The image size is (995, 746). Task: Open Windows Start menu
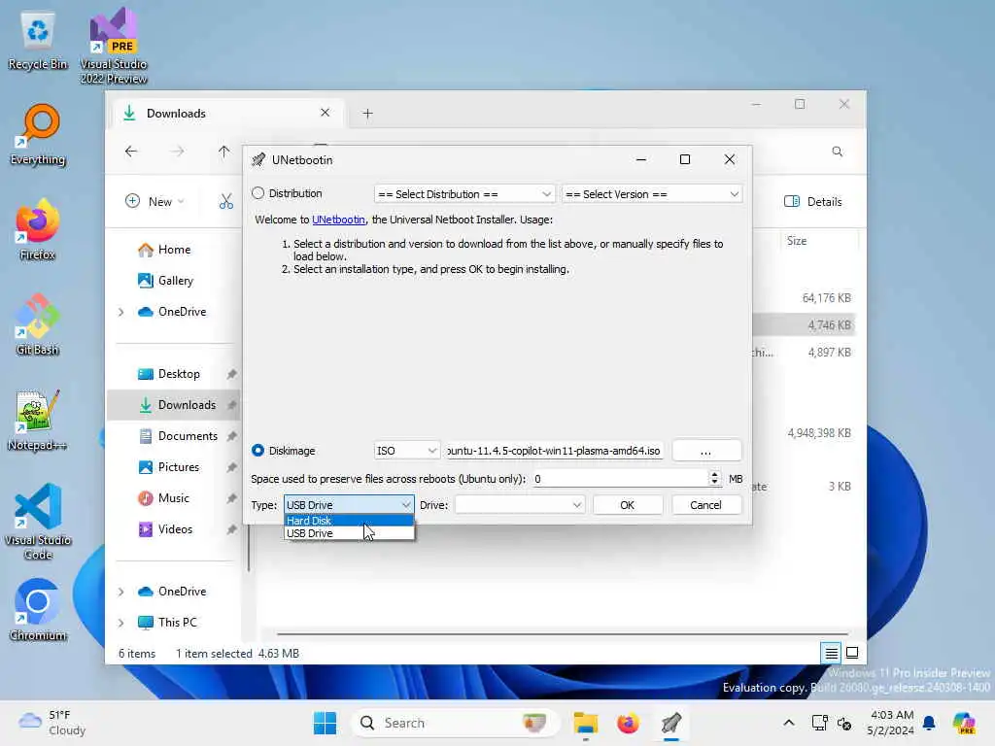click(325, 723)
